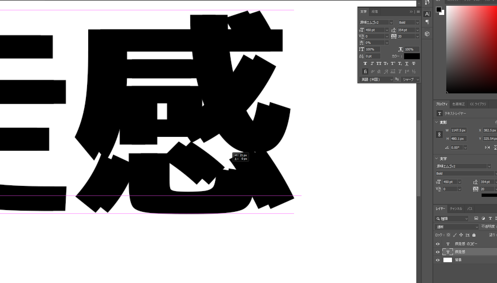The width and height of the screenshot is (497, 283).
Task: Toggle standard ligatures fi button
Action: coord(365,71)
